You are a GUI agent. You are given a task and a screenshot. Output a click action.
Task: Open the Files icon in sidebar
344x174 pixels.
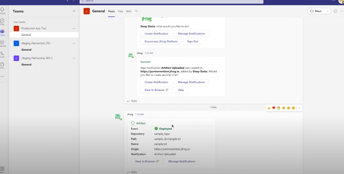[2, 64]
